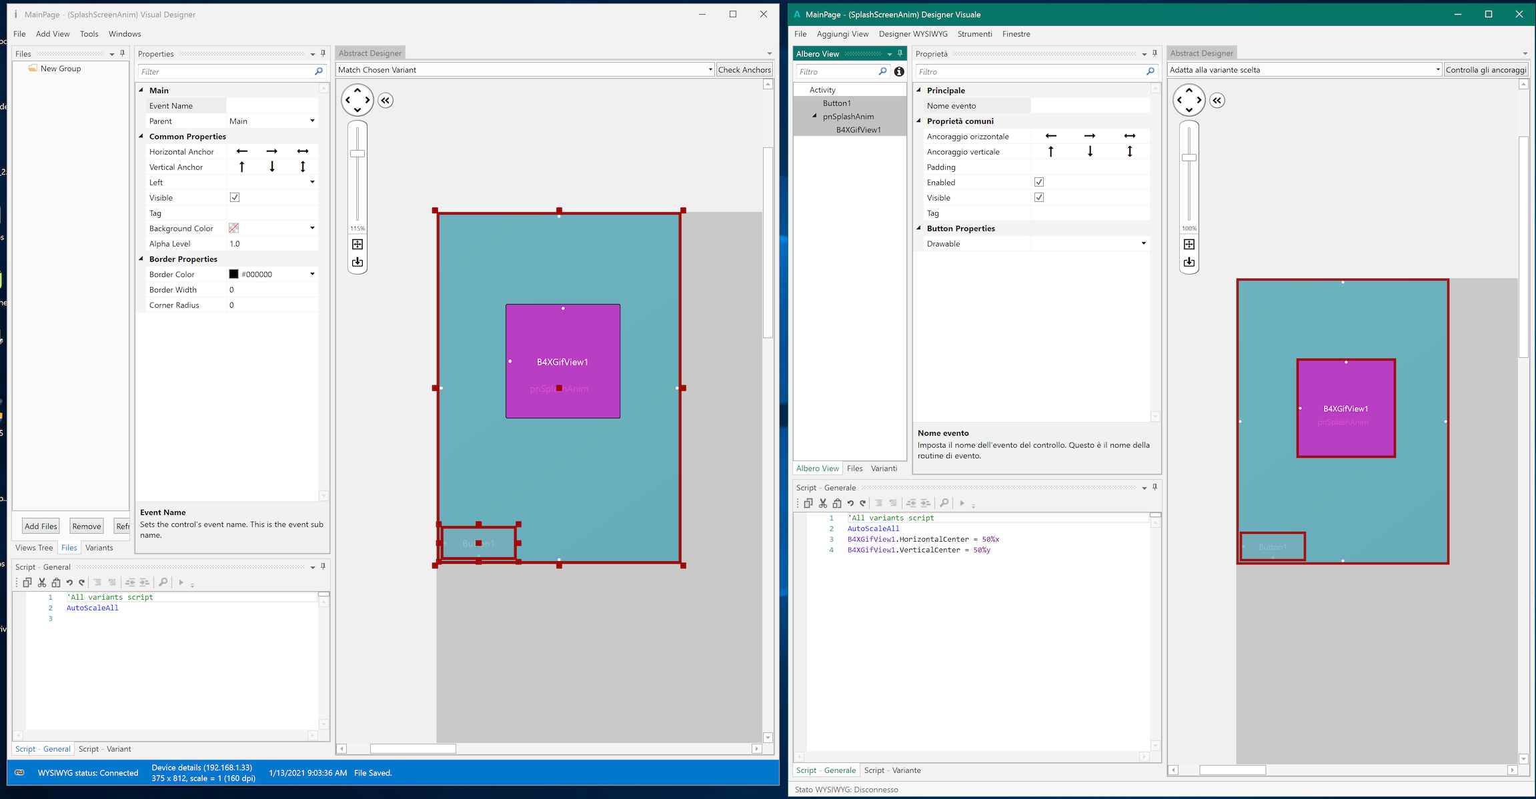The width and height of the screenshot is (1536, 799).
Task: Click the undo icon in left script toolbar
Action: tap(69, 582)
